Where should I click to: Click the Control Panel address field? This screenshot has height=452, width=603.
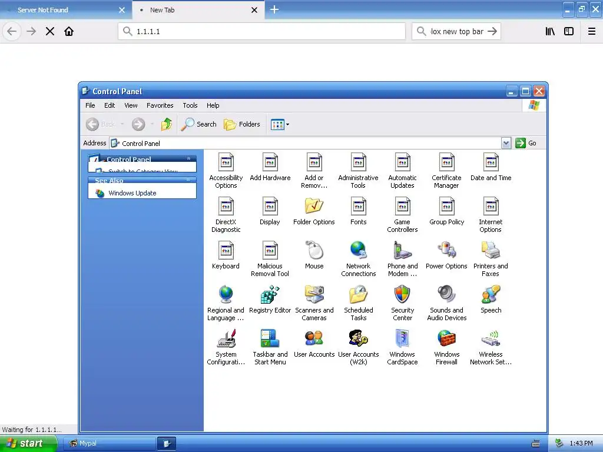pyautogui.click(x=306, y=143)
